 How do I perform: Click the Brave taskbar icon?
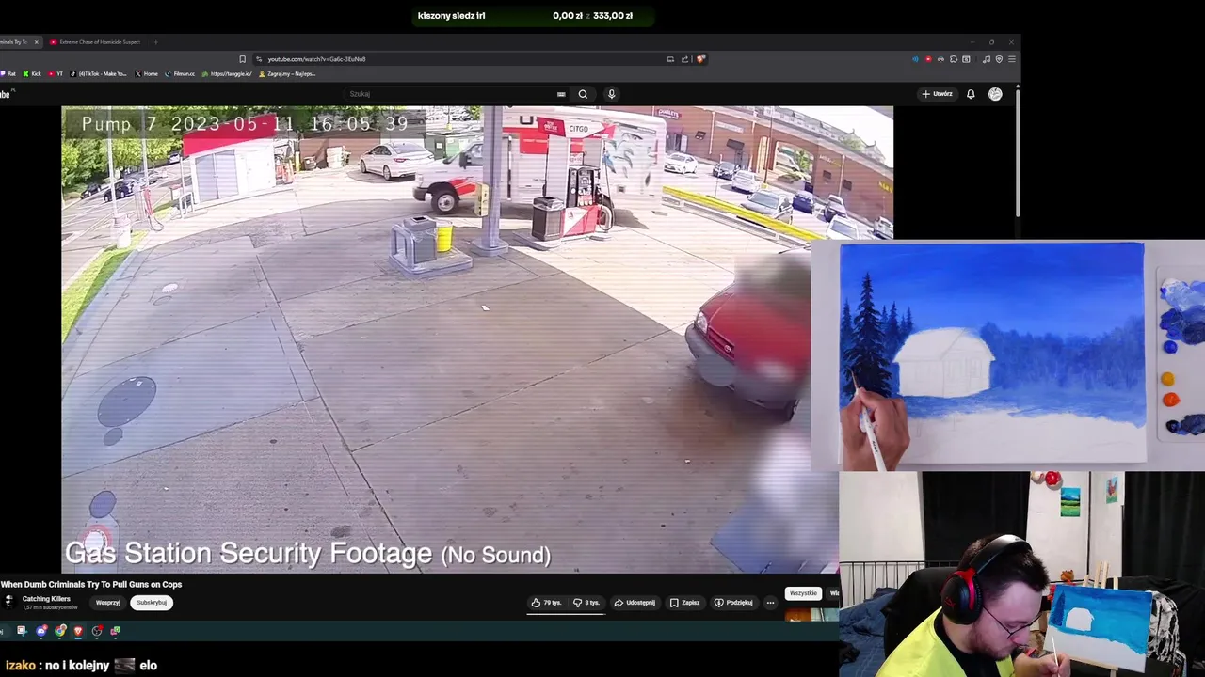click(x=78, y=631)
